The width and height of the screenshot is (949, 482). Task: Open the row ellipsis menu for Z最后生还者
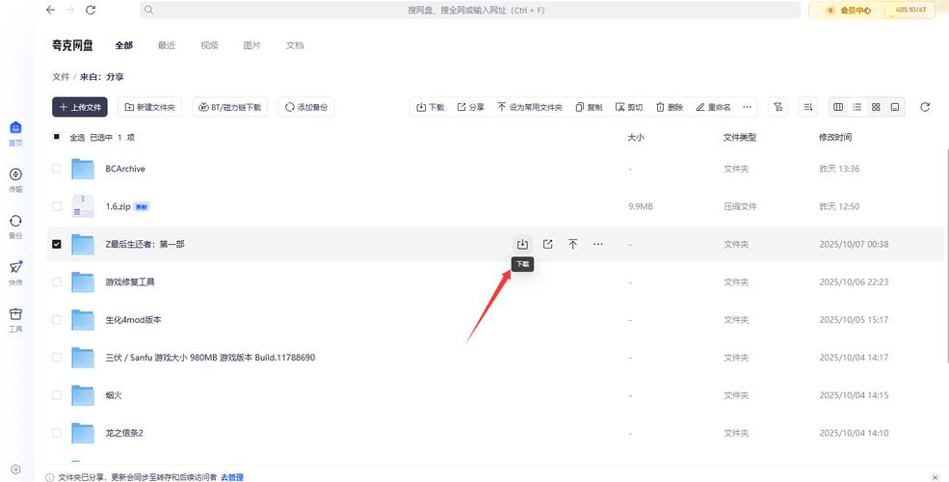(x=598, y=244)
